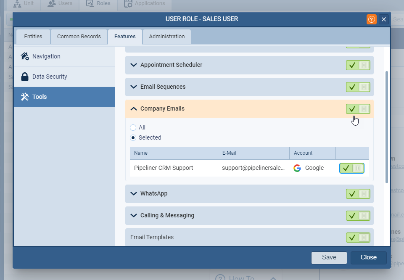The width and height of the screenshot is (404, 280).
Task: Click the Data Security padlock icon
Action: (x=25, y=77)
